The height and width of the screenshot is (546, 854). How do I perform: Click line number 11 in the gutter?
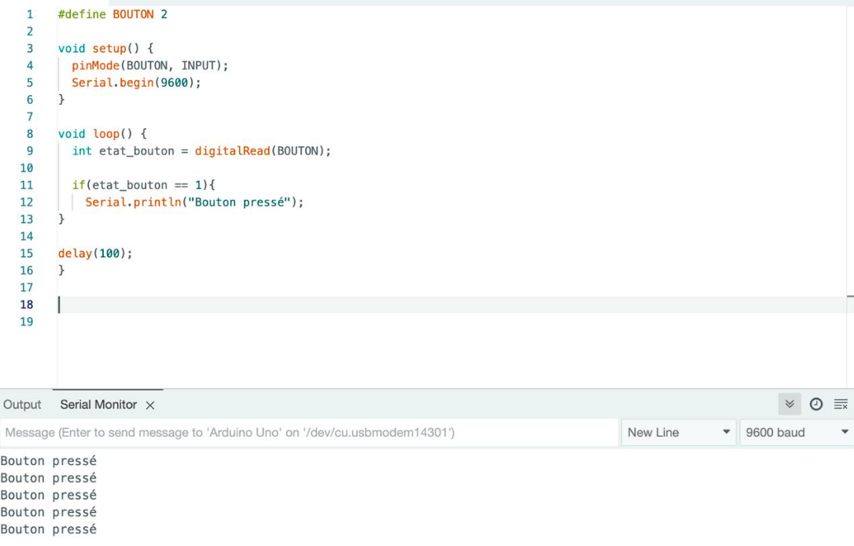[x=27, y=185]
